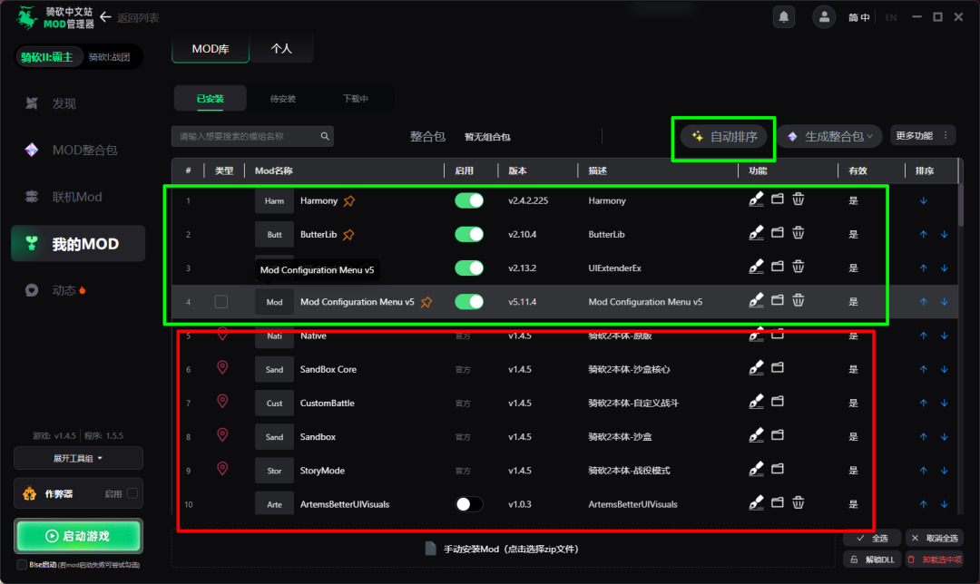Move Harmony down with arrow icon

(x=923, y=200)
